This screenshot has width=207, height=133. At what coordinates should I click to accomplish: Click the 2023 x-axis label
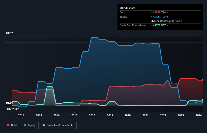click(181, 115)
